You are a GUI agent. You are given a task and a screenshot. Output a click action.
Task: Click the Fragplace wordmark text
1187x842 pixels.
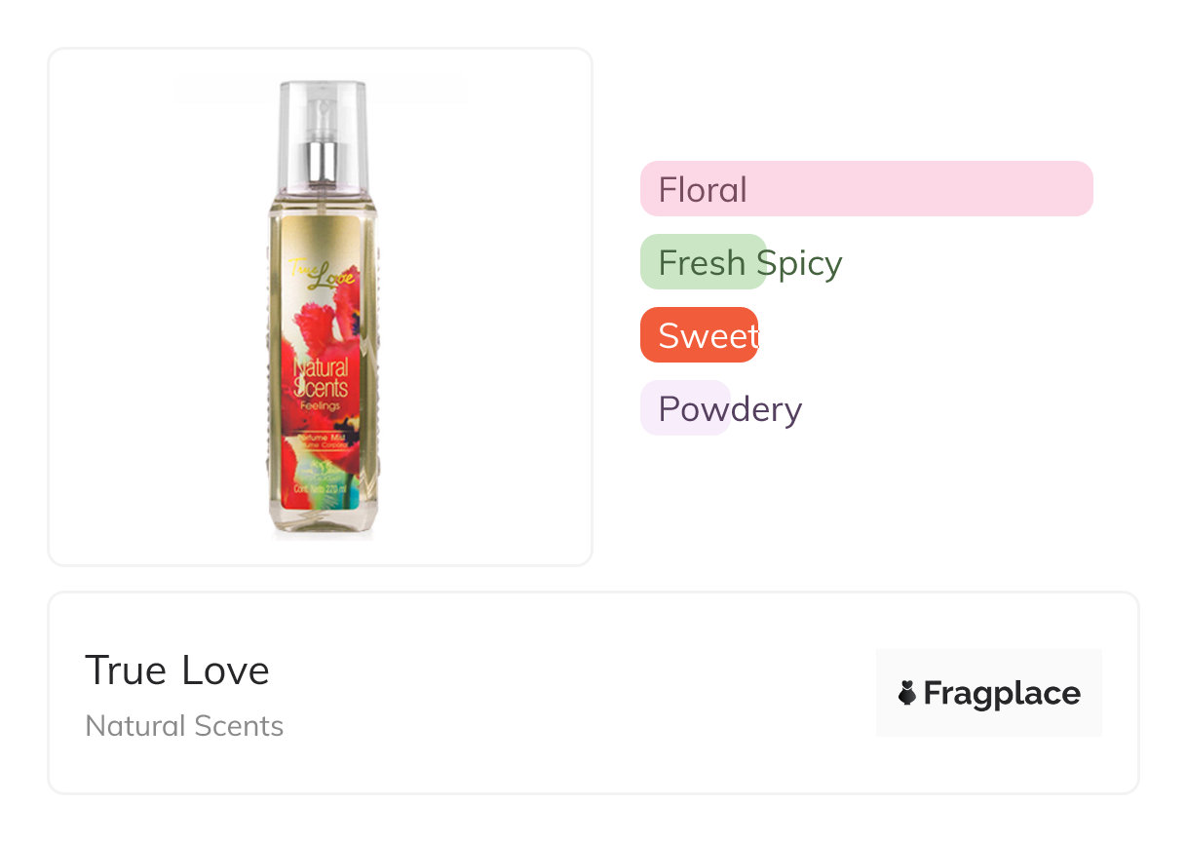coord(1002,693)
